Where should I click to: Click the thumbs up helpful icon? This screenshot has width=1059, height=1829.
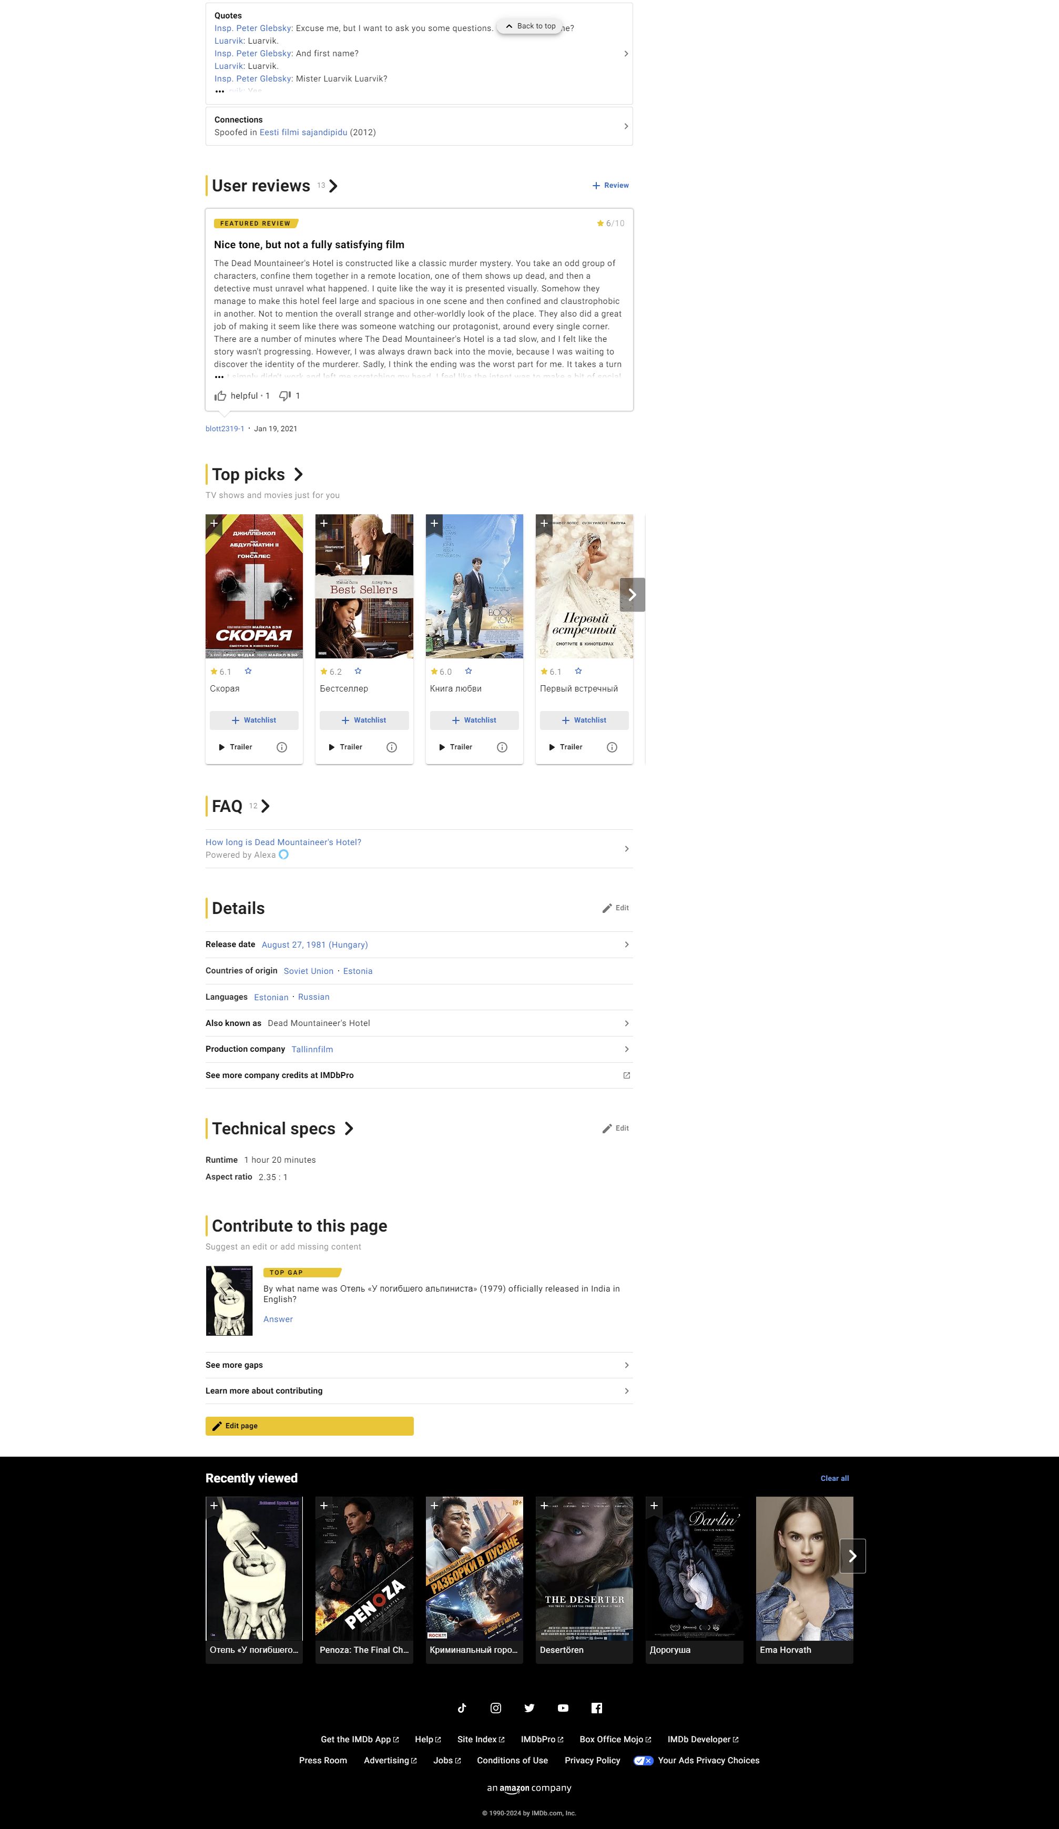point(221,395)
